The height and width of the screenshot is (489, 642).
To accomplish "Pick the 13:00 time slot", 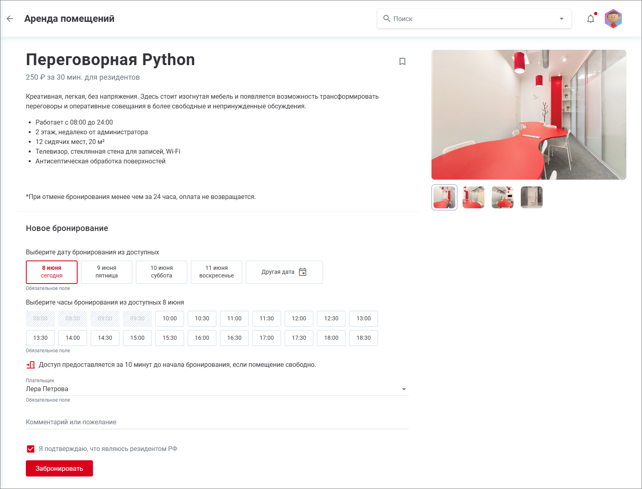I will coord(364,319).
